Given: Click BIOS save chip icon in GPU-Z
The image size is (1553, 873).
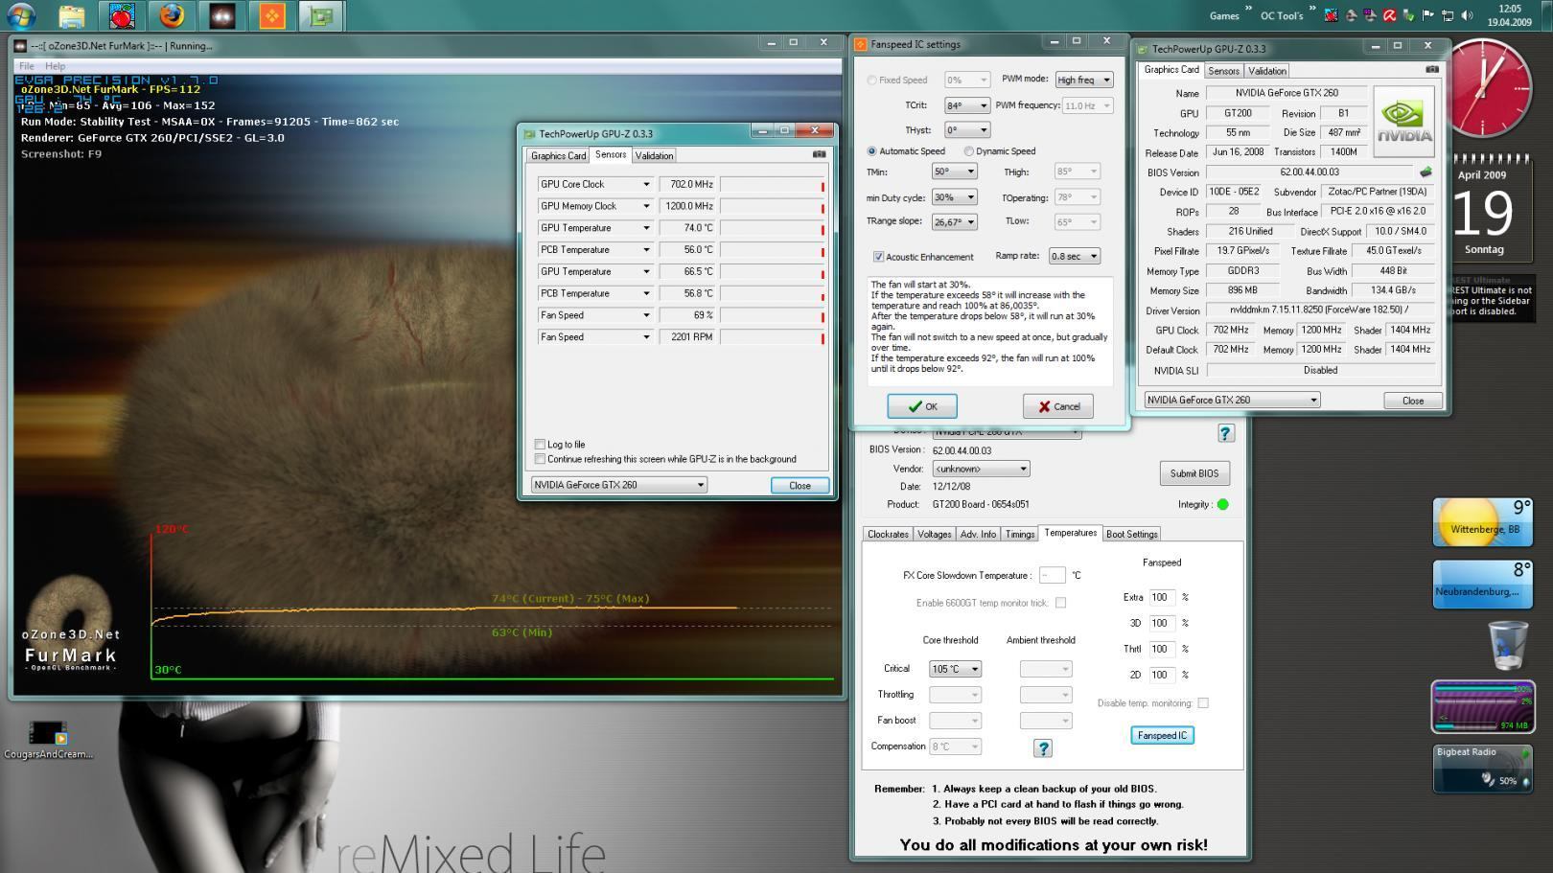Looking at the screenshot, I should point(1426,172).
